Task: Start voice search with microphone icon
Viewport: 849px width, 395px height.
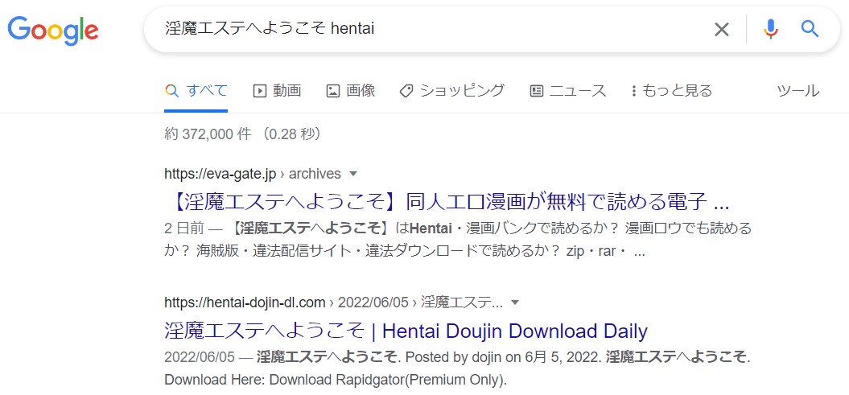Action: coord(771,29)
